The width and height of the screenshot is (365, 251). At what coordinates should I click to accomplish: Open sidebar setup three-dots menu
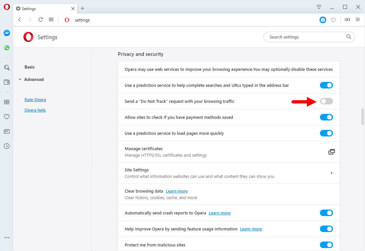point(7,238)
